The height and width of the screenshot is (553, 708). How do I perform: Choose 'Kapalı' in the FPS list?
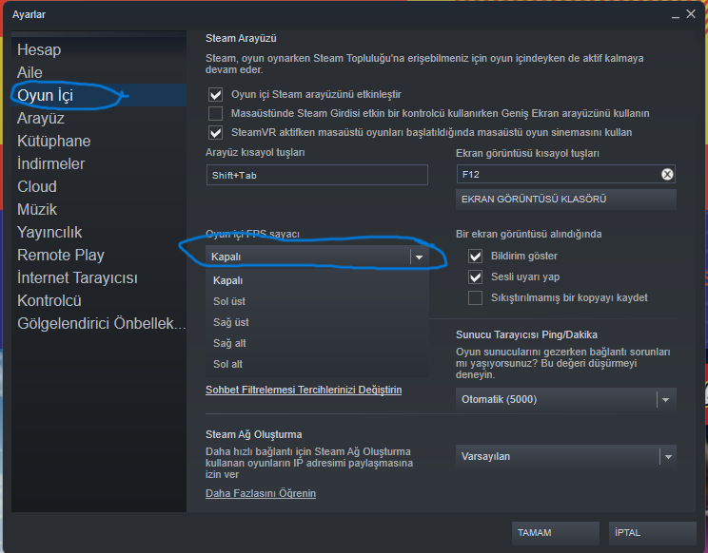click(x=317, y=281)
